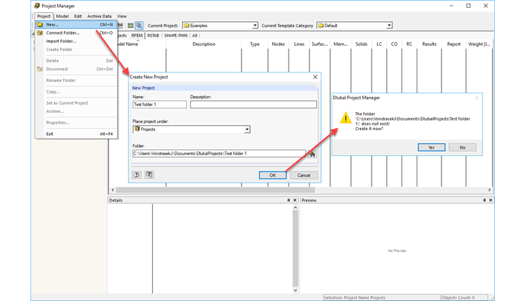Pin the Details panel with its pin icon

(x=289, y=200)
